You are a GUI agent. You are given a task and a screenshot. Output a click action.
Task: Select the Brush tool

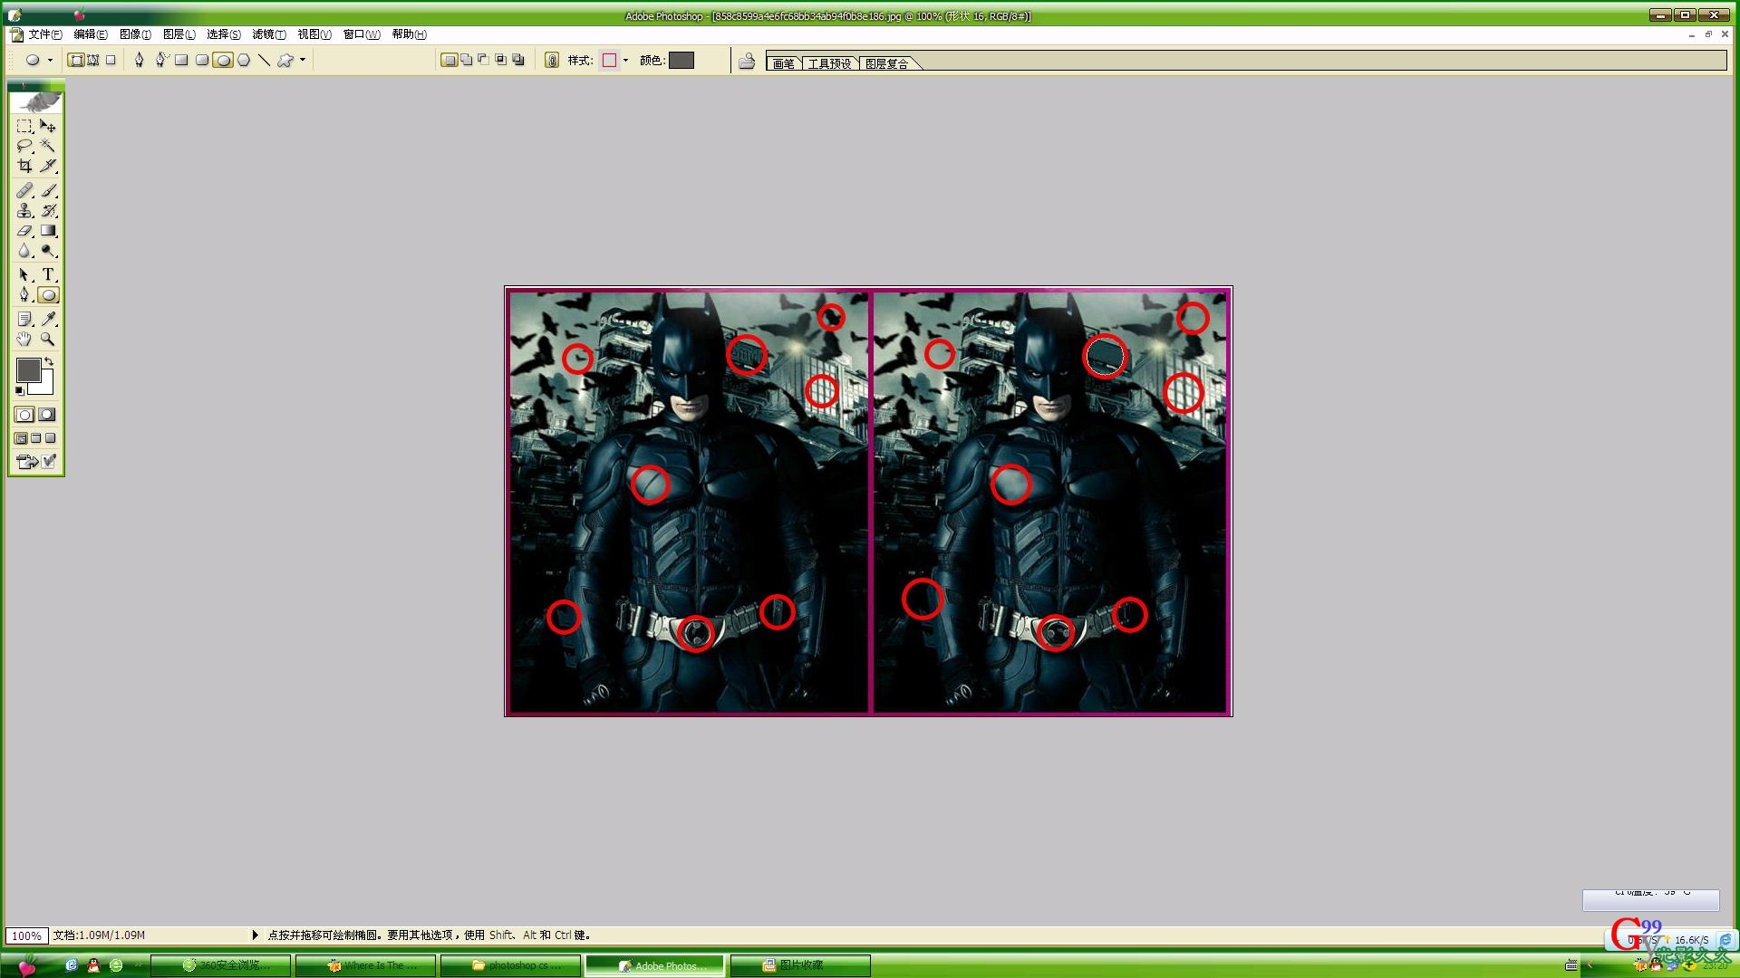[x=48, y=190]
